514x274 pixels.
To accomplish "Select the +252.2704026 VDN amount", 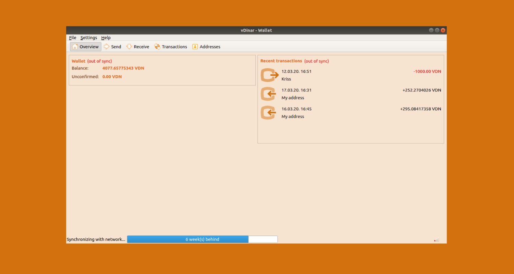I will click(x=422, y=90).
